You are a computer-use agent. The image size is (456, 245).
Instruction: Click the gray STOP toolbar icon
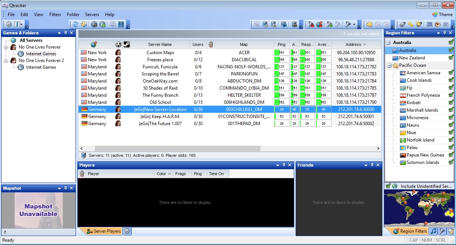pos(113,24)
